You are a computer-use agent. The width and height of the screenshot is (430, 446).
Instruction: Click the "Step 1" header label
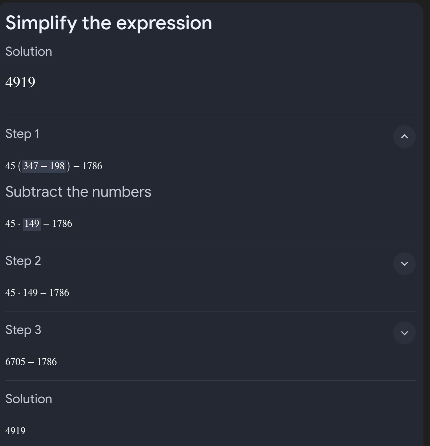pyautogui.click(x=22, y=134)
